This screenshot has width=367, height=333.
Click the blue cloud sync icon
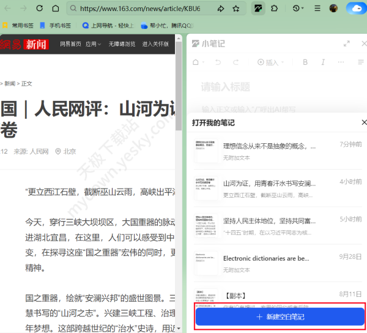354,9
